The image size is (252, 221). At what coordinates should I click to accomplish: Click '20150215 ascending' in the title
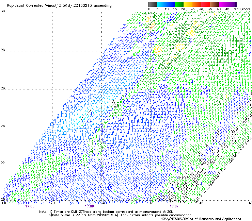click(x=92, y=6)
